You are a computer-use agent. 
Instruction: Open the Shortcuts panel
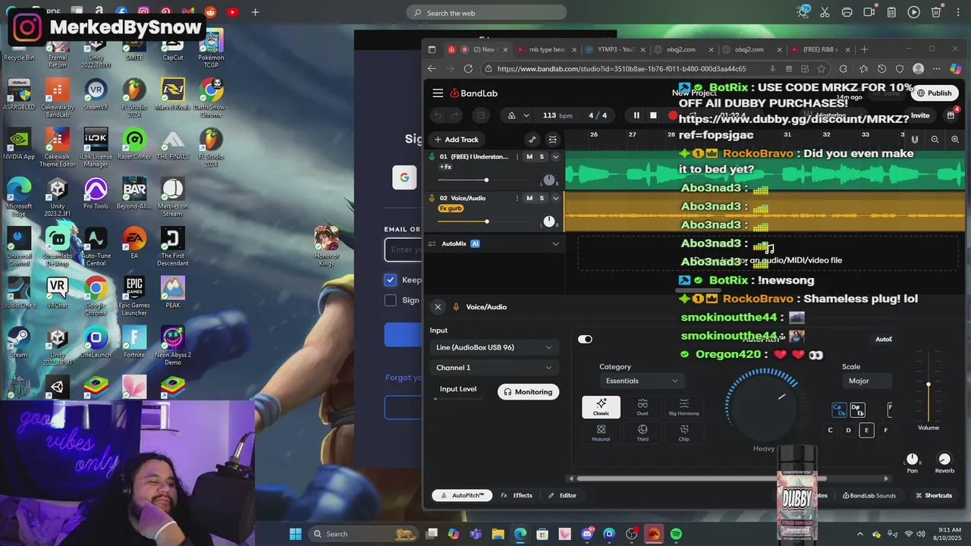click(x=934, y=495)
